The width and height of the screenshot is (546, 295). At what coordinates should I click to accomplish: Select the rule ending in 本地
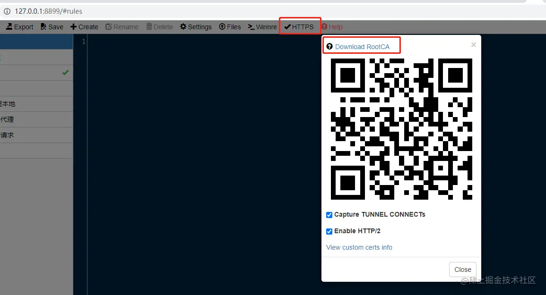point(36,104)
